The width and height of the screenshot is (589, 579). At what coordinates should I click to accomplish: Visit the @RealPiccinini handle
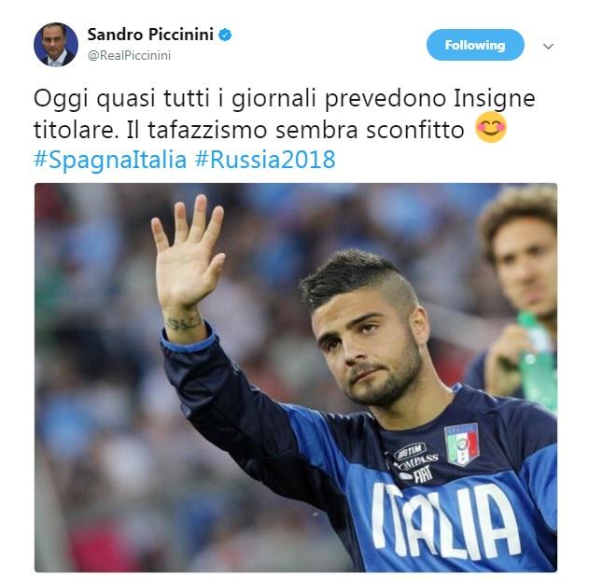tap(129, 56)
